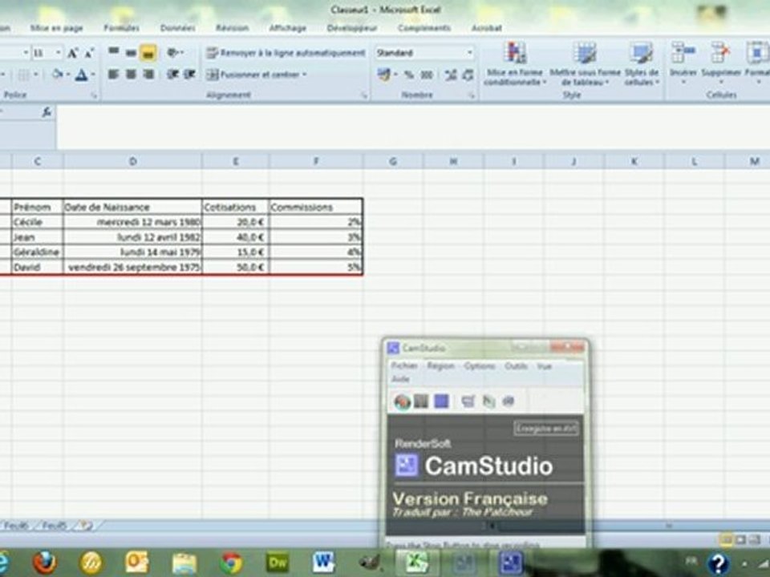This screenshot has height=577, width=770.
Task: Open the CamStudio Outils menu
Action: coord(516,366)
